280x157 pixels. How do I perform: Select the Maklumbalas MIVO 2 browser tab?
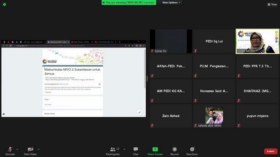pos(58,42)
